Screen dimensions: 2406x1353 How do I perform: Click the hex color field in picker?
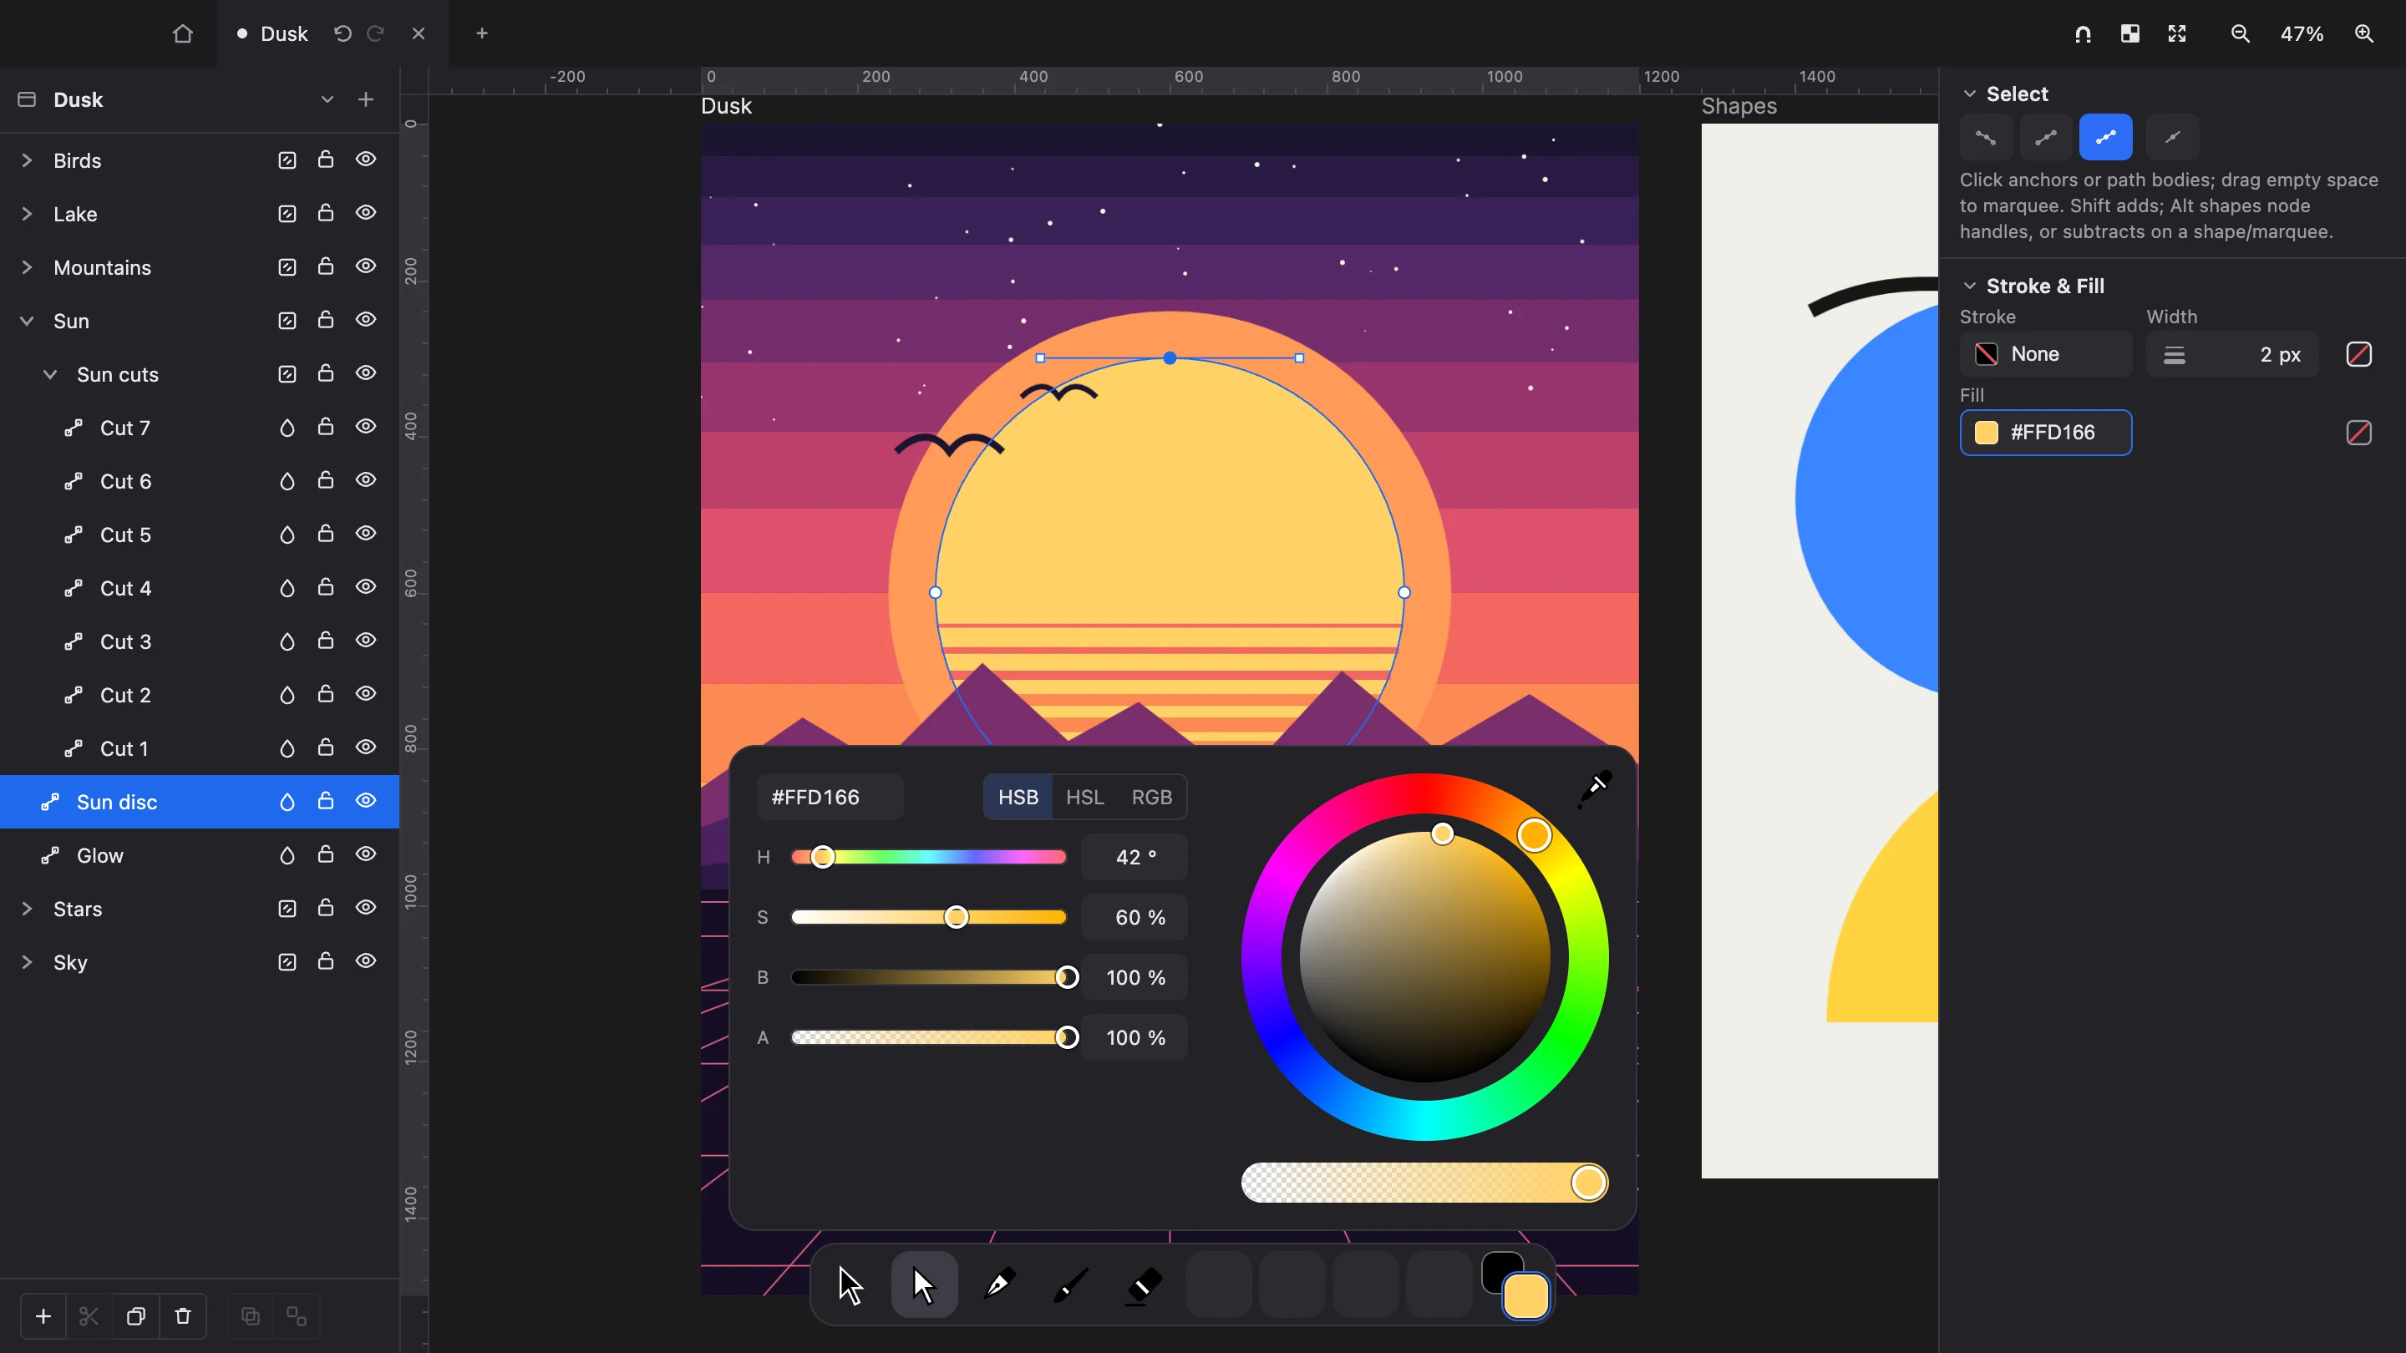(830, 798)
